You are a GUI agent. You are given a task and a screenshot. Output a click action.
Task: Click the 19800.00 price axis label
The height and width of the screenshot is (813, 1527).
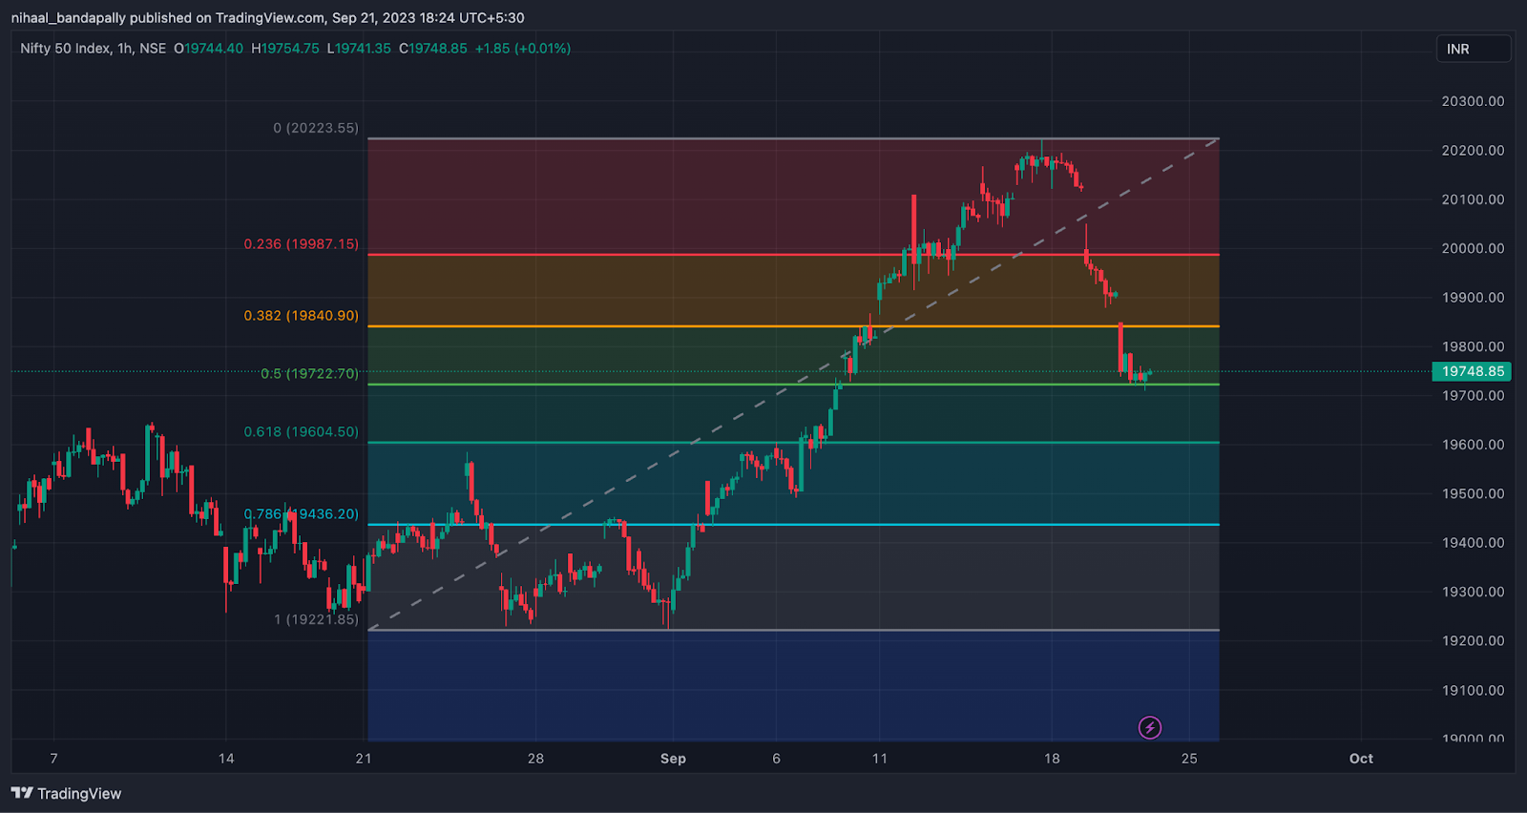(1473, 346)
